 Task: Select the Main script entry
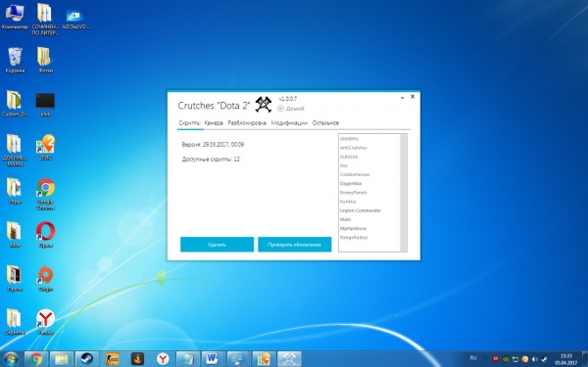coord(345,219)
